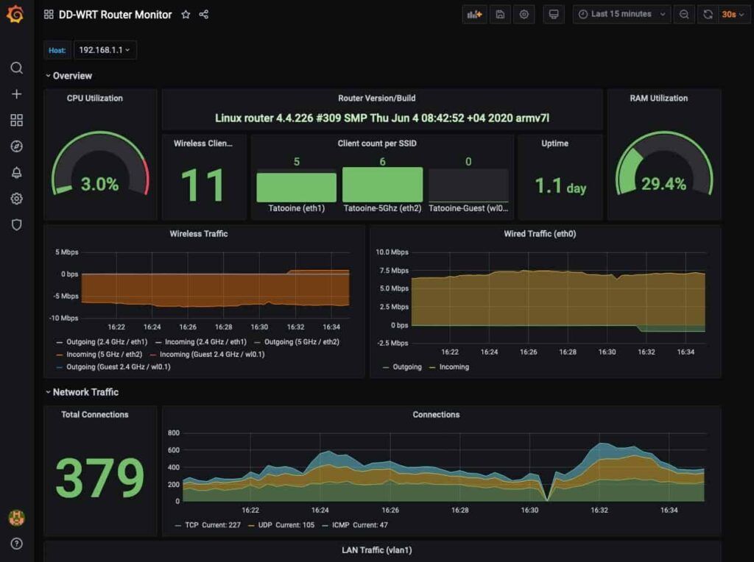
Task: Click the Add panel toolbar icon
Action: [x=474, y=14]
